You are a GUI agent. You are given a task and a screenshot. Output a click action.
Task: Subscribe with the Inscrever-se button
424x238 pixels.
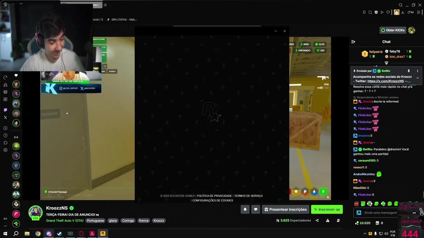(327, 209)
